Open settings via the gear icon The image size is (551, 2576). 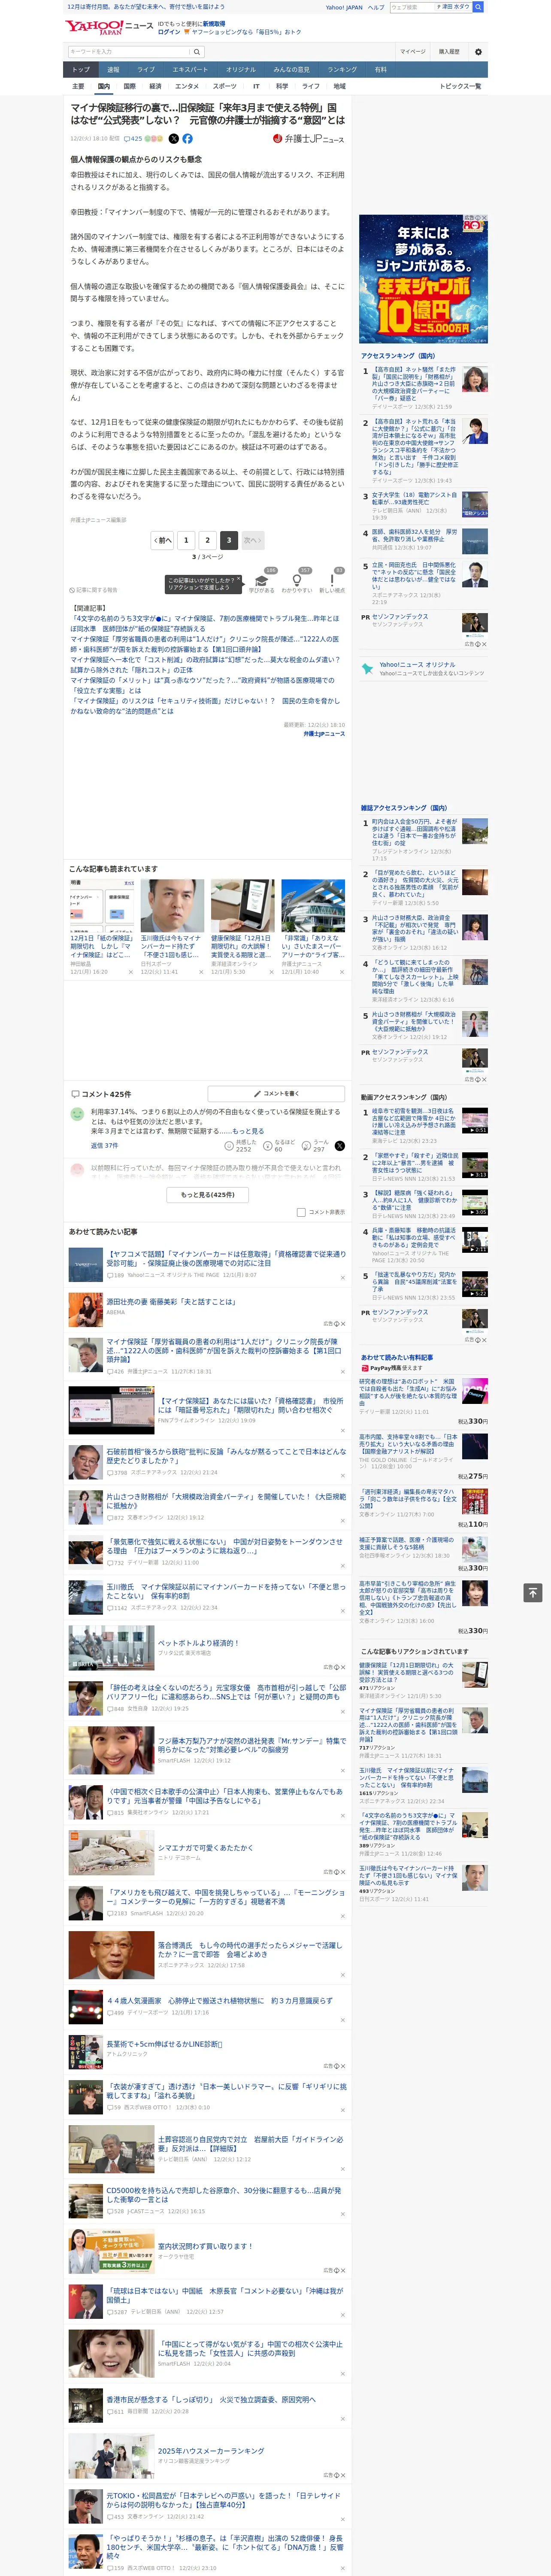click(478, 52)
